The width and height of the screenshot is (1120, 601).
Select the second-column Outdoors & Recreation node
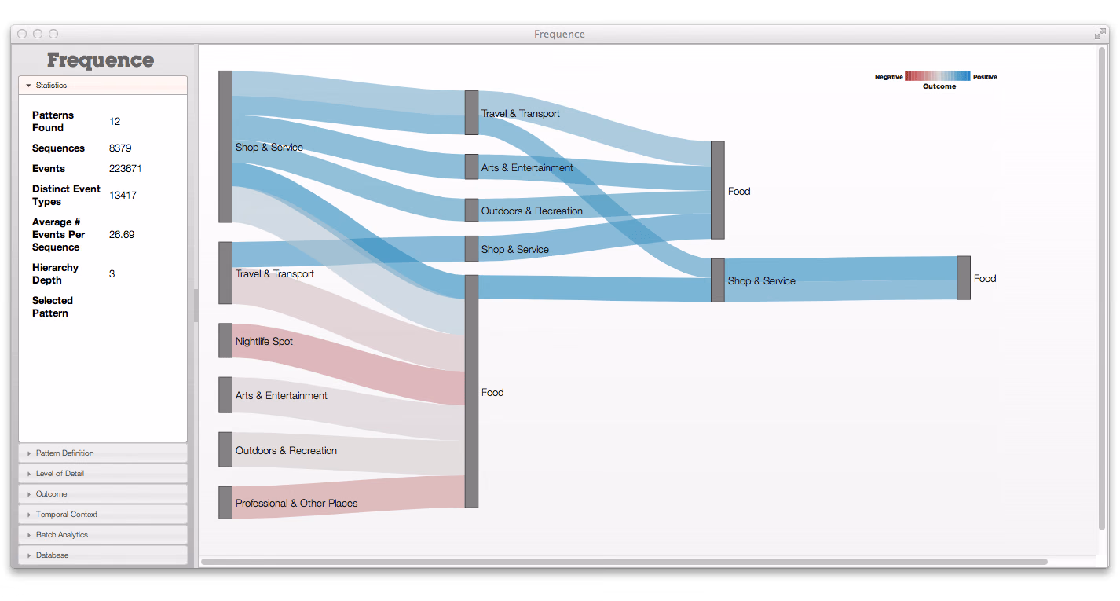(471, 210)
